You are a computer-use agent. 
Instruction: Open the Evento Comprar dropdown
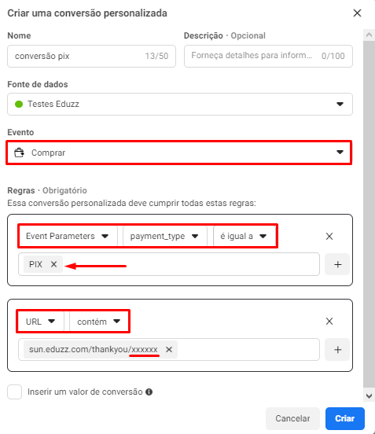point(179,153)
